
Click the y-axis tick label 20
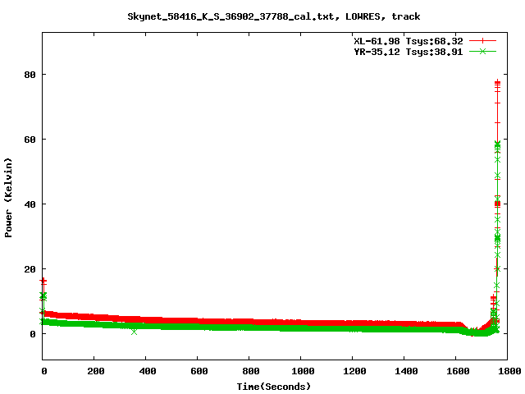pos(30,269)
